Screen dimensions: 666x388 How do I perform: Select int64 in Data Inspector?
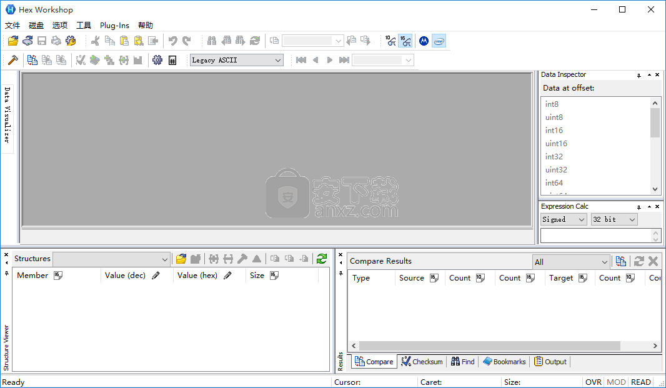554,183
